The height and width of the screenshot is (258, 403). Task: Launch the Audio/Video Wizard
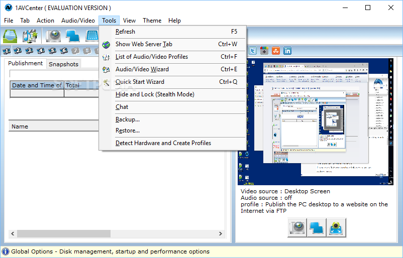click(173, 69)
